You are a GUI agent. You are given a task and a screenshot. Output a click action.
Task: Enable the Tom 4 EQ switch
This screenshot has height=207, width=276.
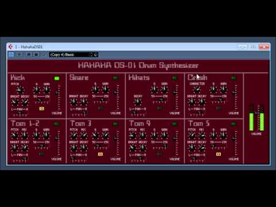(159, 154)
